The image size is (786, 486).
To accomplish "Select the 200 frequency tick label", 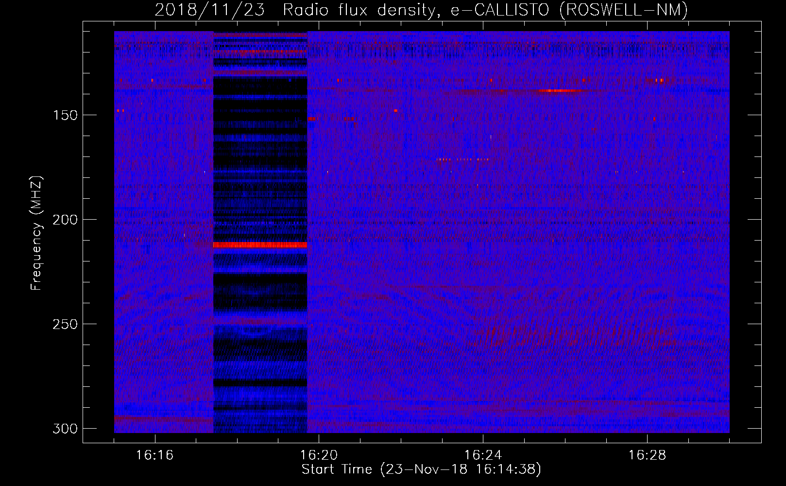I will click(65, 220).
